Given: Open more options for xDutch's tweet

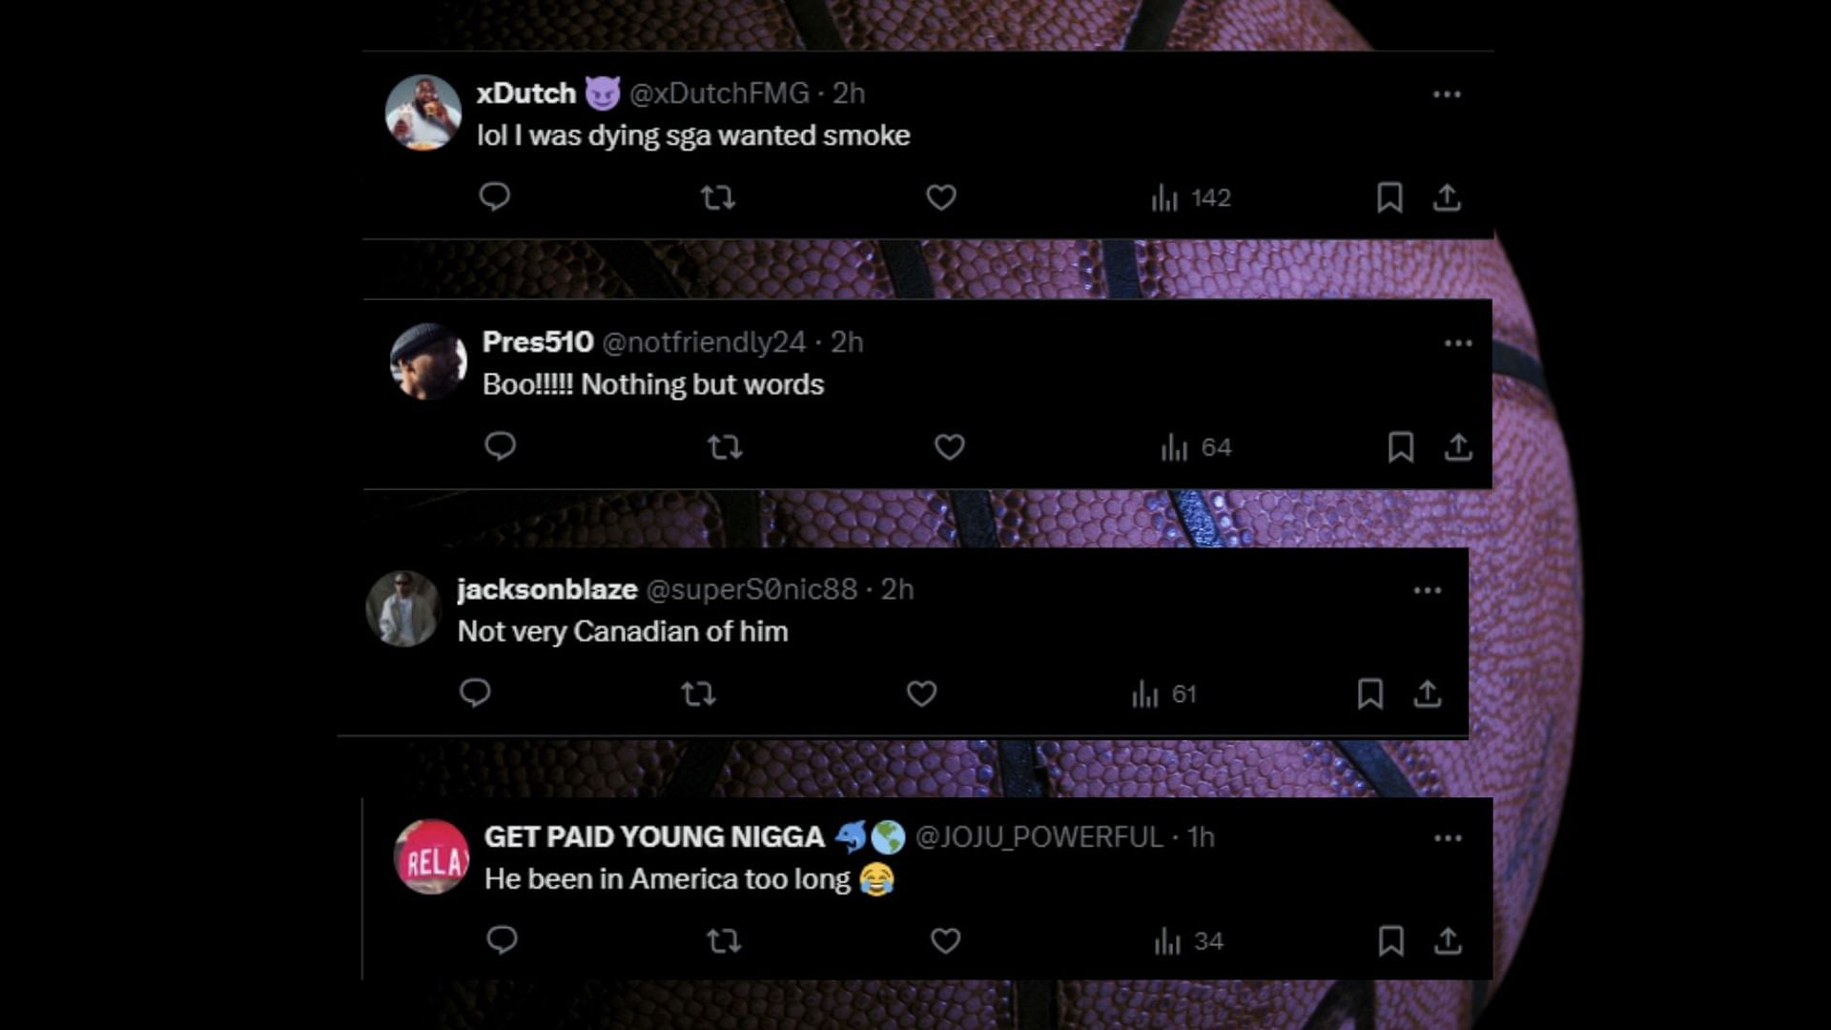Looking at the screenshot, I should click(1447, 93).
